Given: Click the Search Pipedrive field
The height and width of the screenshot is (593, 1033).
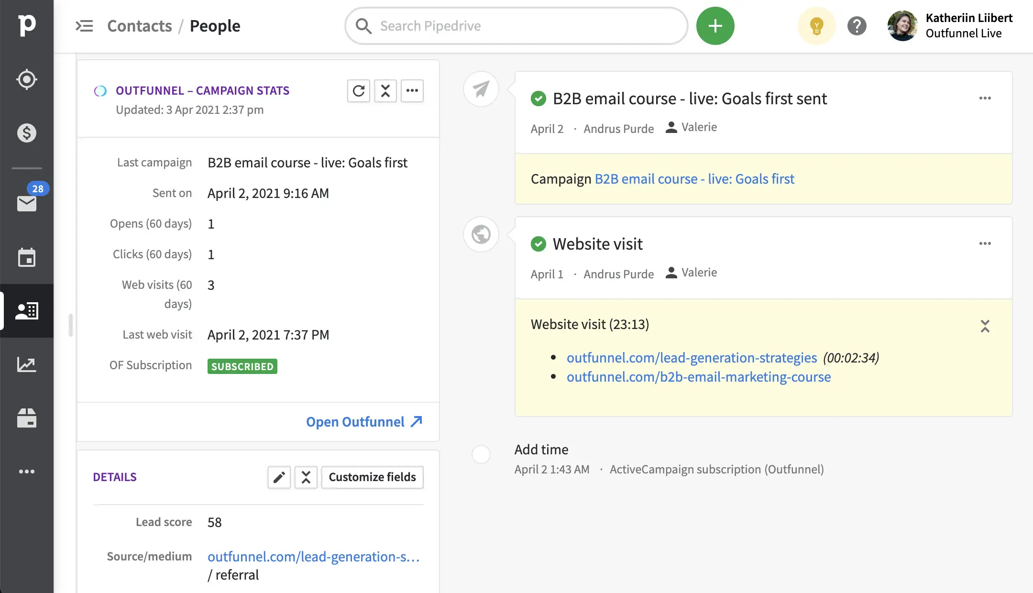Looking at the screenshot, I should click(516, 26).
